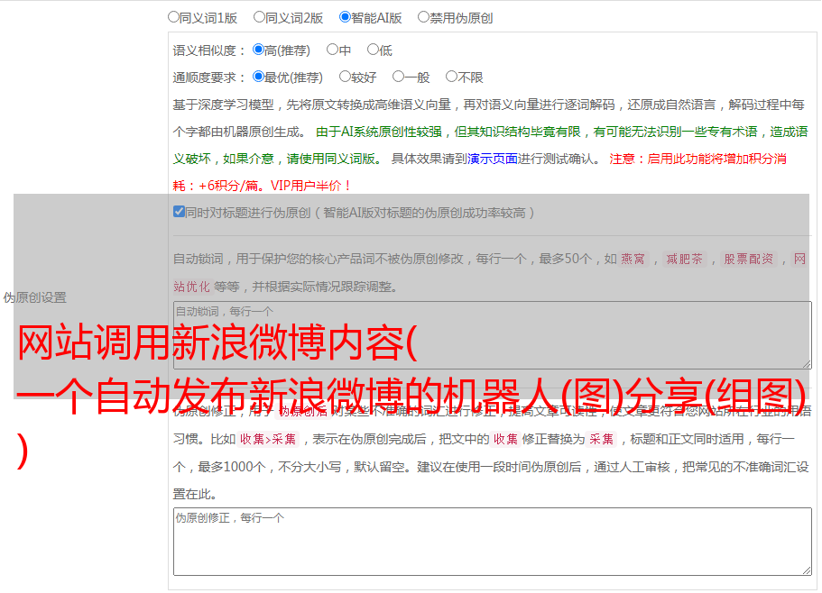The height and width of the screenshot is (593, 822).
Task: Set 语义相似度 to 低
Action: pyautogui.click(x=373, y=50)
